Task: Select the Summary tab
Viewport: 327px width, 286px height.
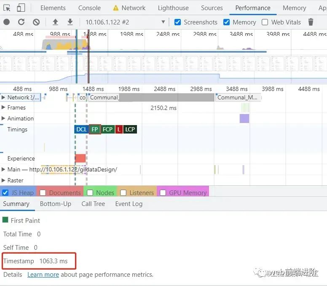Action: click(16, 204)
